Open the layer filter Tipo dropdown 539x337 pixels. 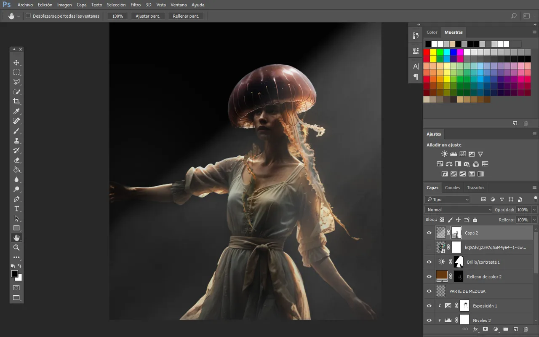447,199
